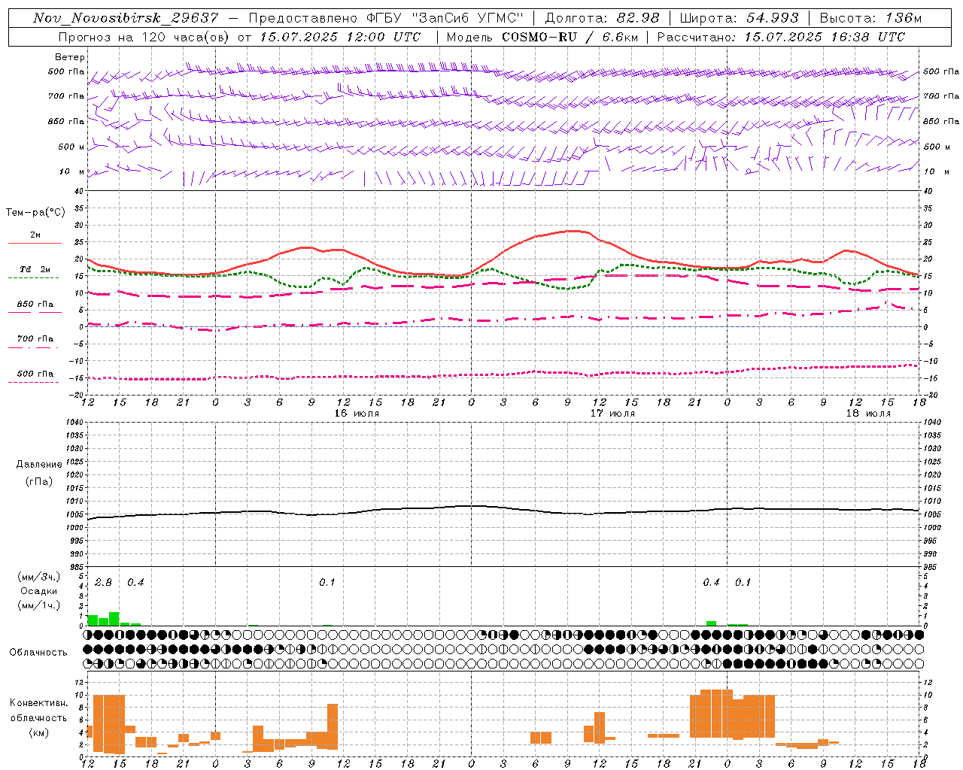
Task: Click the Td 2м dew point legend label
Action: tap(35, 269)
